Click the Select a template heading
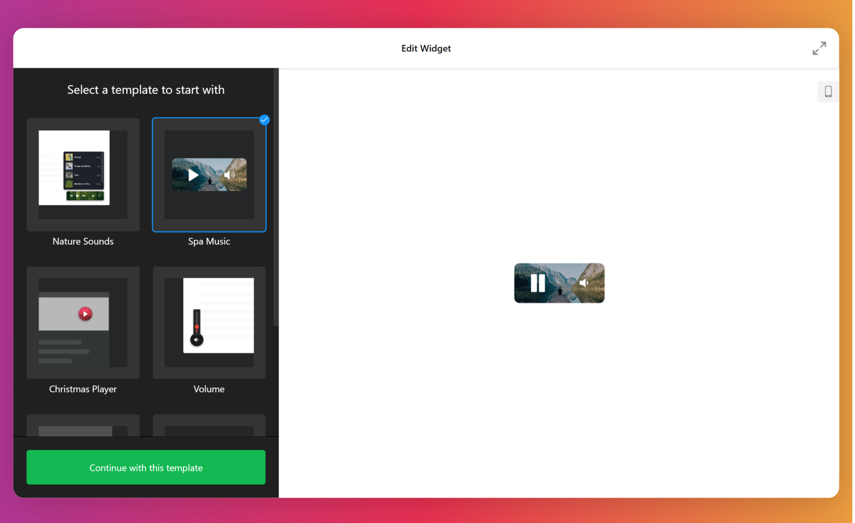Screen dimensions: 855x523 tap(145, 90)
